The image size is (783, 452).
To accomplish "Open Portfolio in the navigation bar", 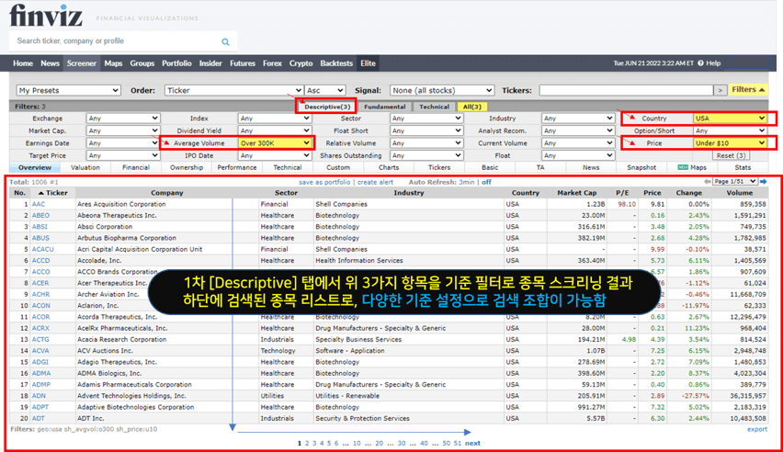I will (176, 63).
